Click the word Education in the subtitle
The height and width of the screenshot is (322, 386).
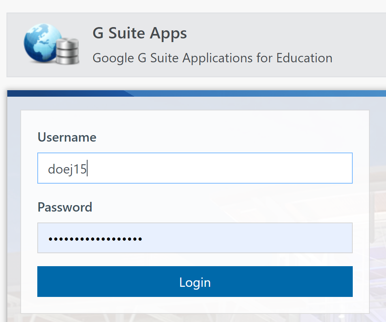pyautogui.click(x=304, y=58)
